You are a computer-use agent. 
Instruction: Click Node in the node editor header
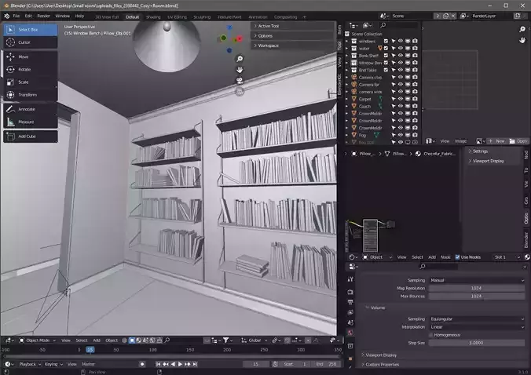coord(445,257)
